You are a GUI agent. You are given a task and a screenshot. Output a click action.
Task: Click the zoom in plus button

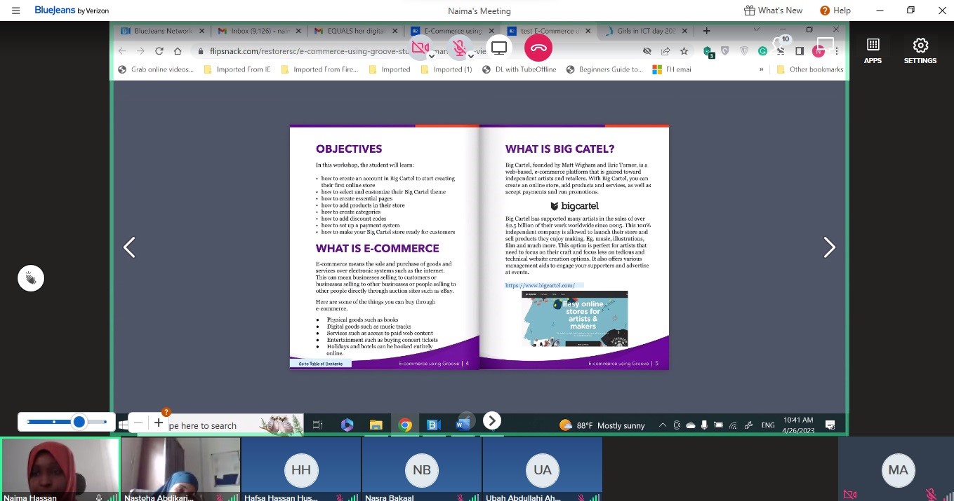tap(159, 423)
